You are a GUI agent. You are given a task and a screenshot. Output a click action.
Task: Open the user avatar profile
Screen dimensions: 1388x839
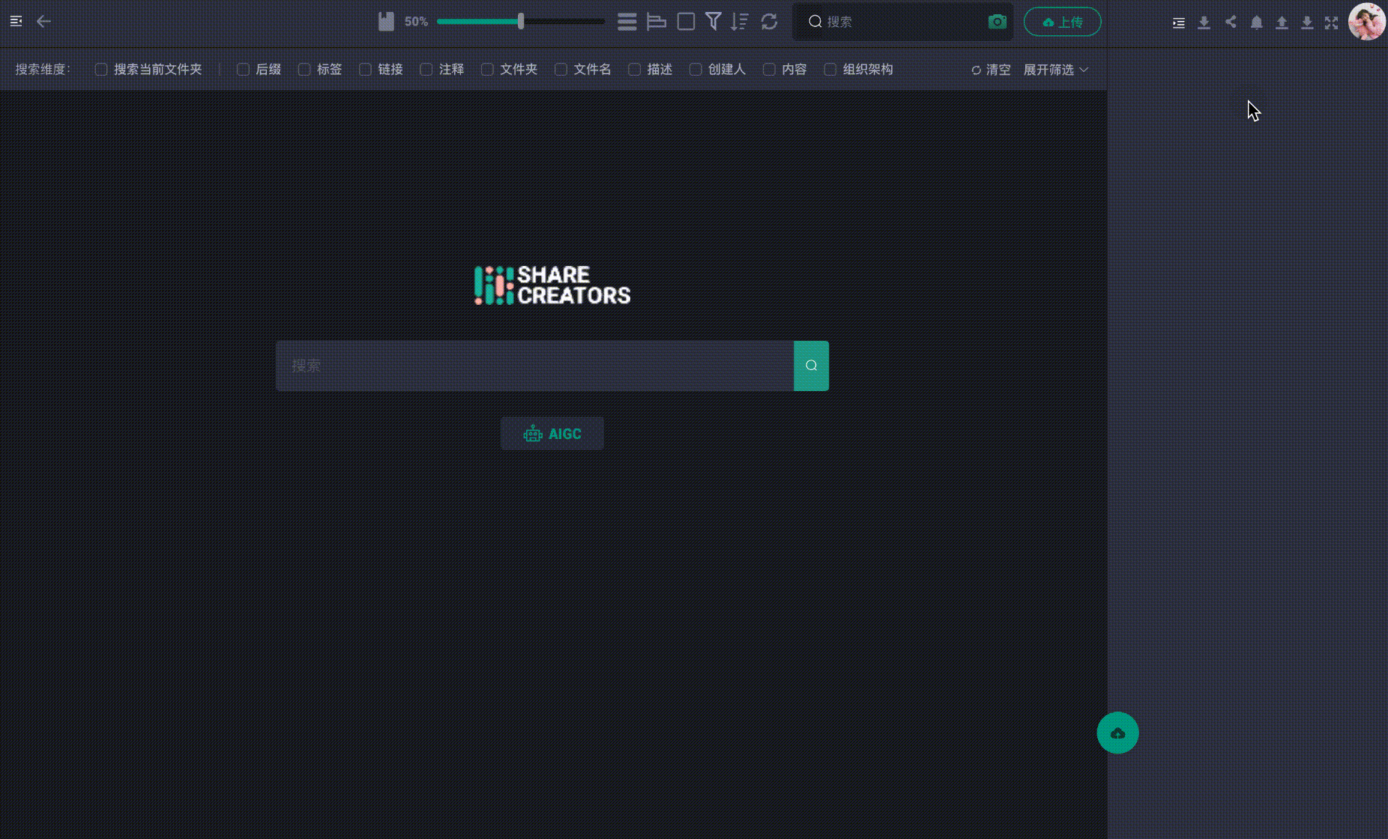click(1366, 21)
